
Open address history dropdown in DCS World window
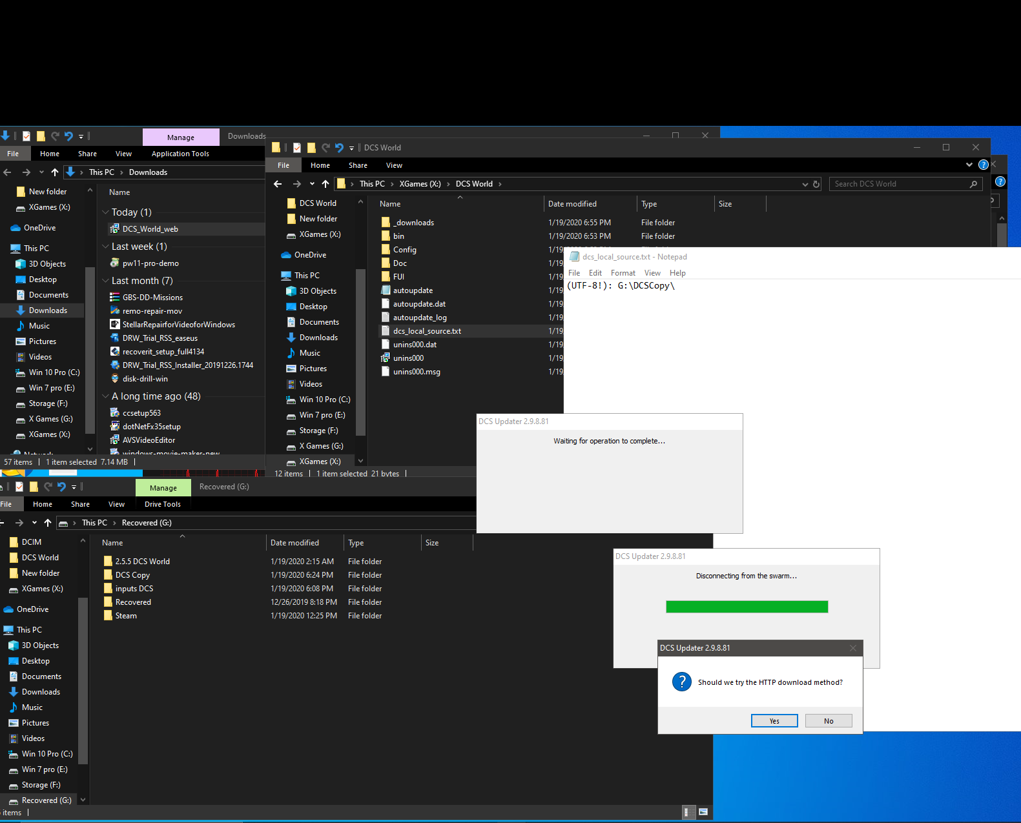pos(805,184)
